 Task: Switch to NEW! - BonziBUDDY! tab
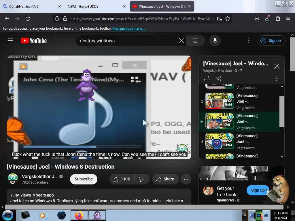click(94, 6)
